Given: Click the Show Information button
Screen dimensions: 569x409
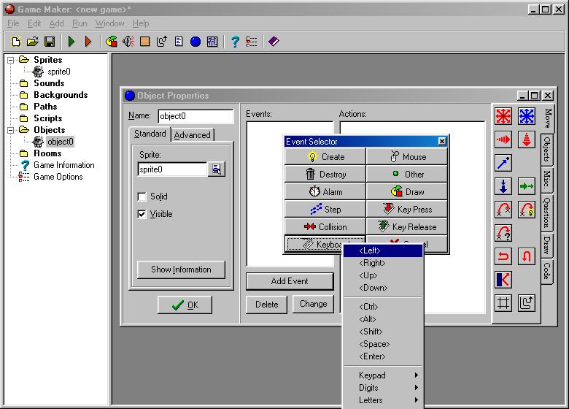Looking at the screenshot, I should click(x=181, y=270).
